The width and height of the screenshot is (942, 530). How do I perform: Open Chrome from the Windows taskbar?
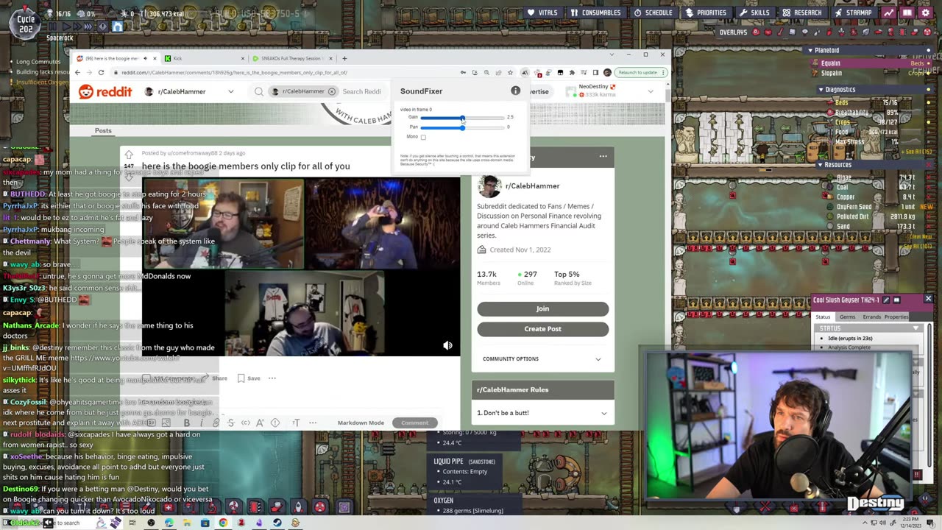pos(223,523)
